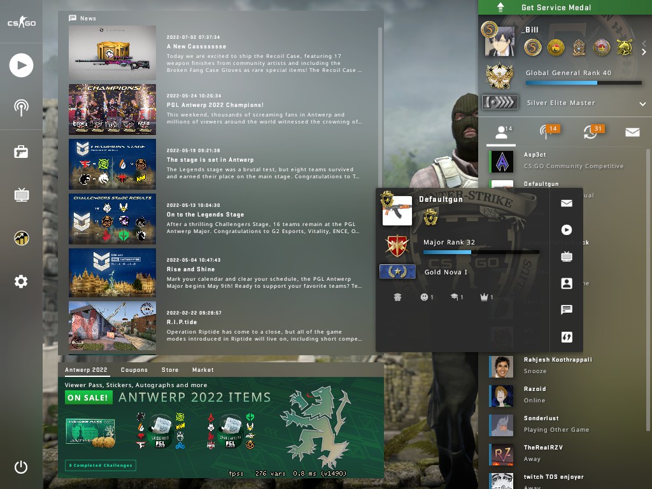Select friend Sonderlust in the list
Viewport: 652px width, 489px height.
click(x=565, y=425)
